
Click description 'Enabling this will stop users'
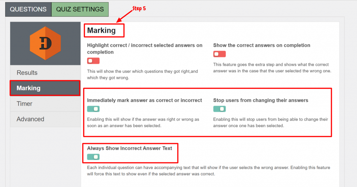click(x=271, y=122)
